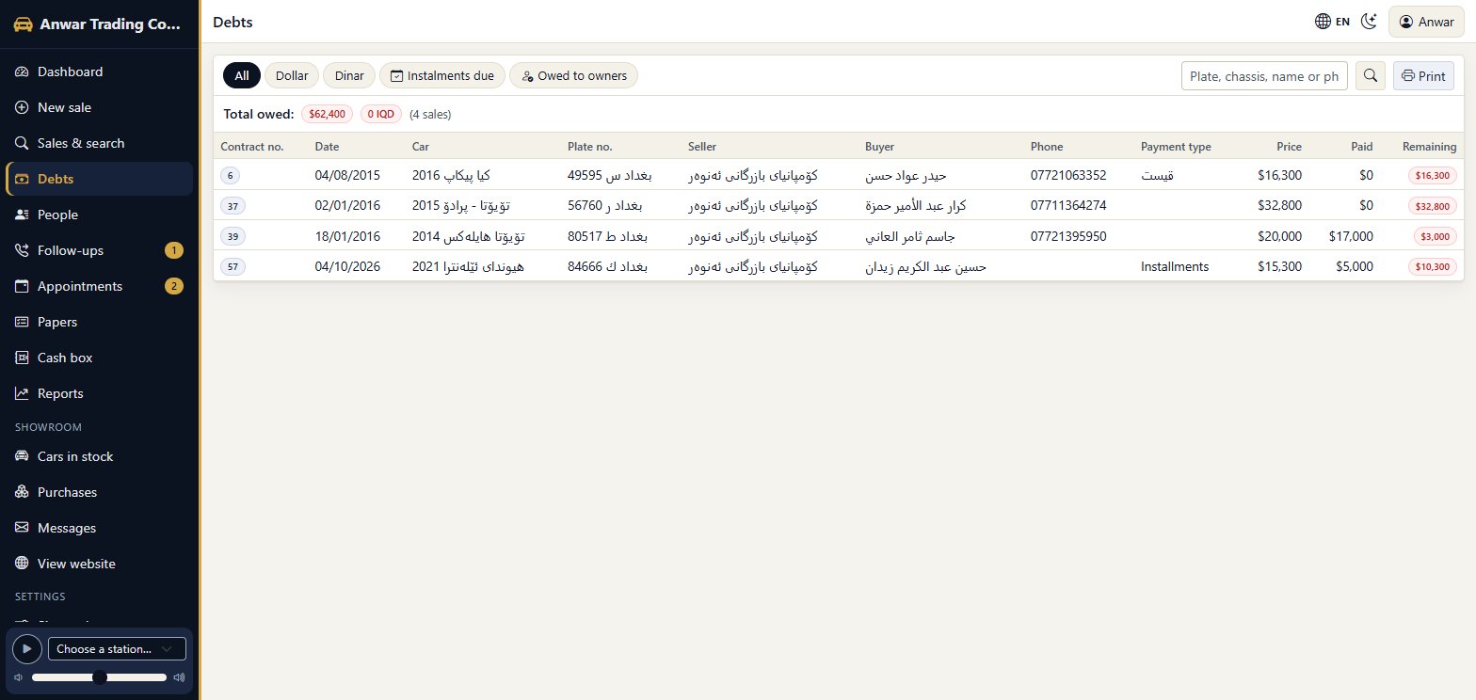Select the All filter
Image resolution: width=1476 pixels, height=700 pixels.
pyautogui.click(x=242, y=75)
